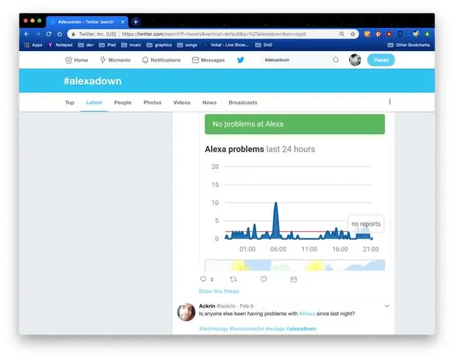
Task: Open a new browser tab
Action: point(136,22)
